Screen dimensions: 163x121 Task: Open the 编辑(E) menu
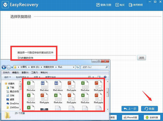point(15,72)
